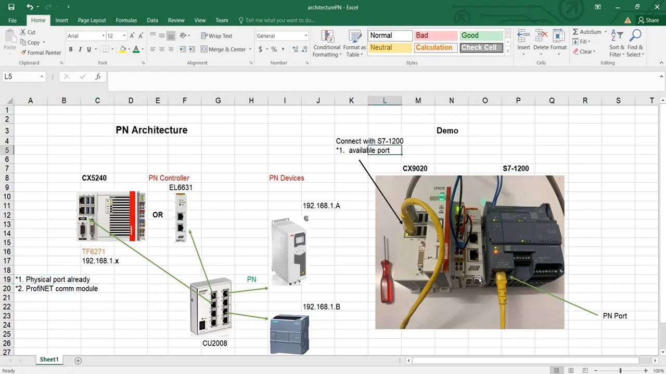Open the font name Arial dropdown
The height and width of the screenshot is (374, 666).
pyautogui.click(x=103, y=36)
